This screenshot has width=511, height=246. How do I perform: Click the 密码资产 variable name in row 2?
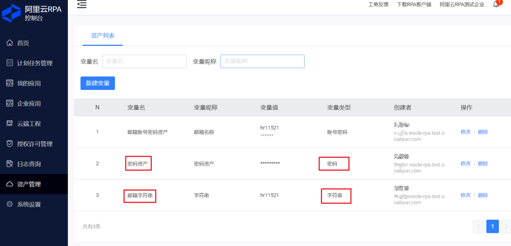(138, 164)
